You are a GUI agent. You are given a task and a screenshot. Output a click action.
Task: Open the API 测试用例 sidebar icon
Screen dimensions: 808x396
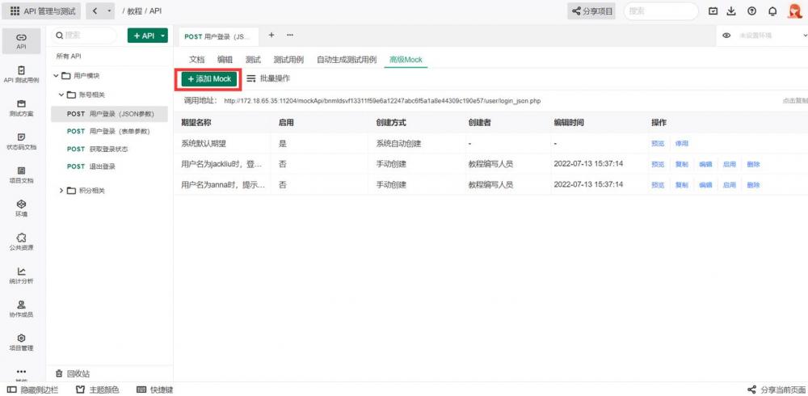coord(22,74)
